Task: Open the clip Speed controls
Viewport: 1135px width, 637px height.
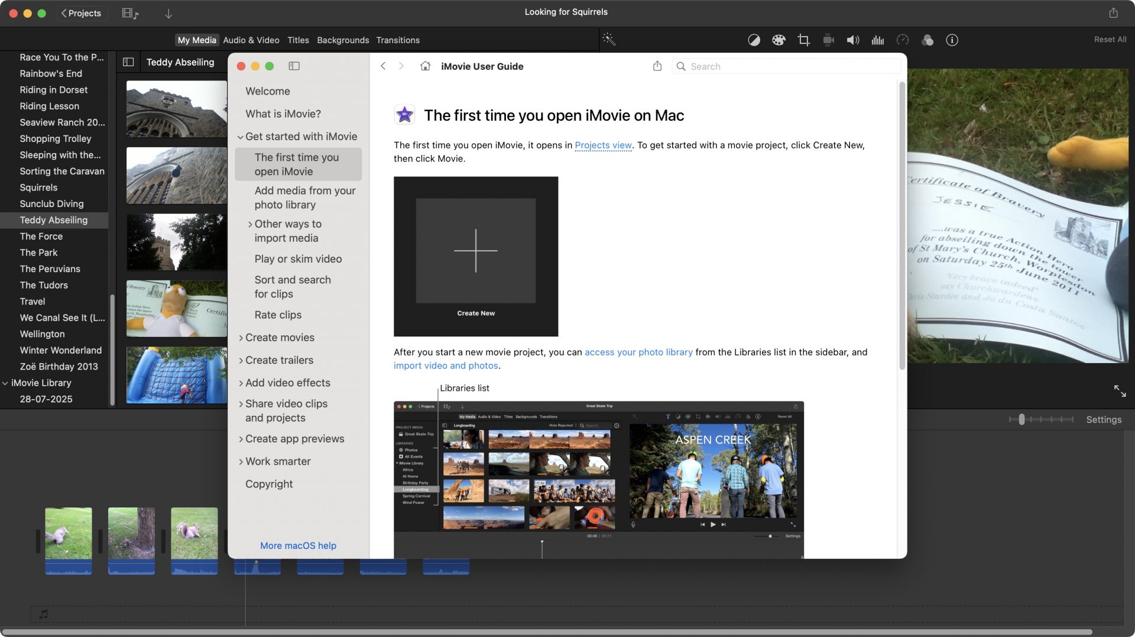Action: pyautogui.click(x=903, y=40)
